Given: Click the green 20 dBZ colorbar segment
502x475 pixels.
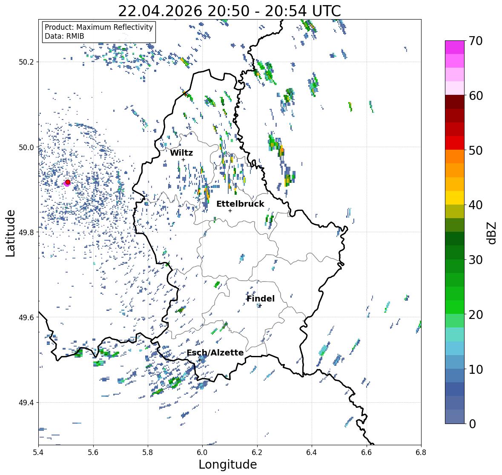Looking at the screenshot, I should 455,307.
